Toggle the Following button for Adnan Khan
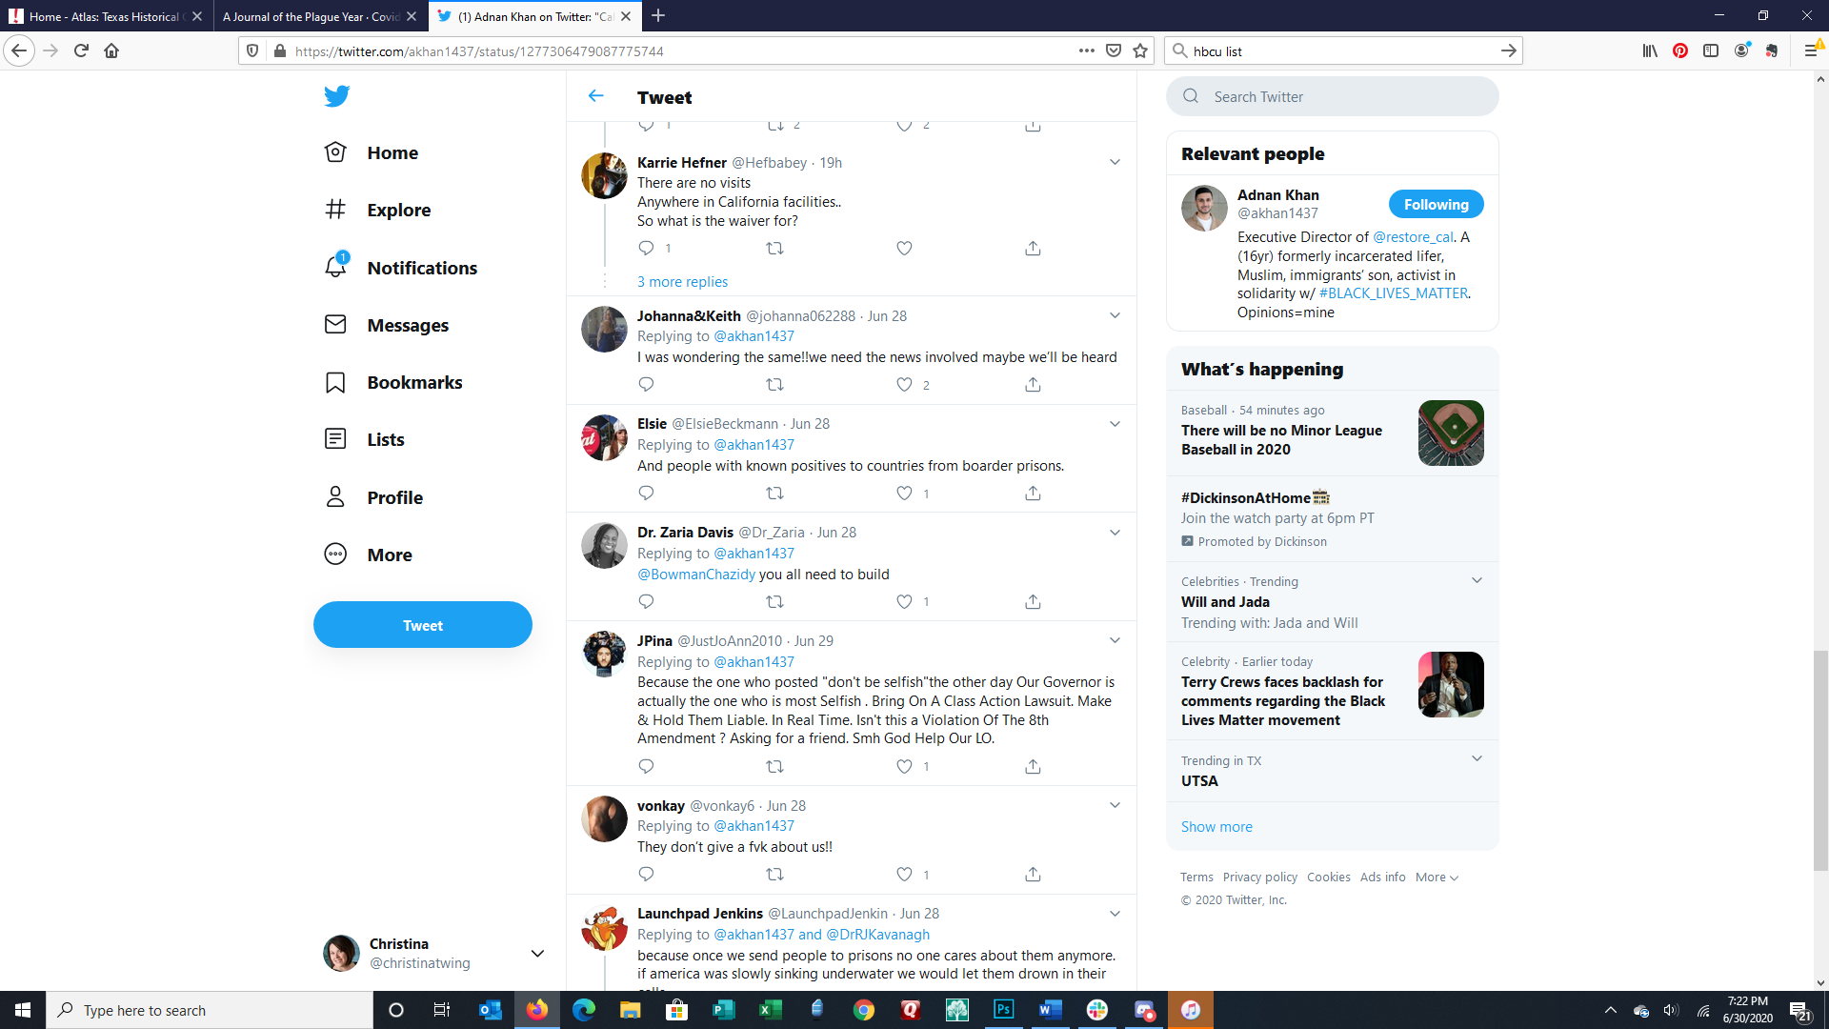 tap(1436, 204)
